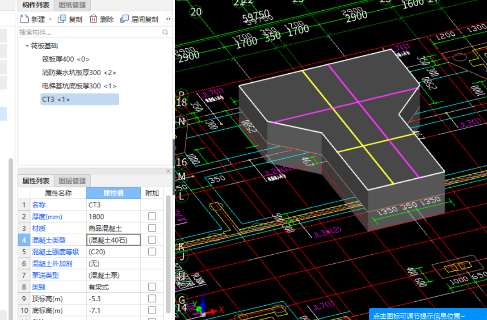Viewport: 487px width, 320px height.
Task: Toggle 附加 checkbox for 材质
Action: click(x=152, y=228)
